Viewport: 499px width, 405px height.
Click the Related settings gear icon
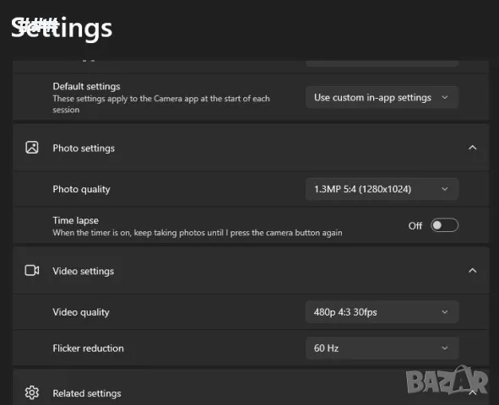pyautogui.click(x=32, y=392)
